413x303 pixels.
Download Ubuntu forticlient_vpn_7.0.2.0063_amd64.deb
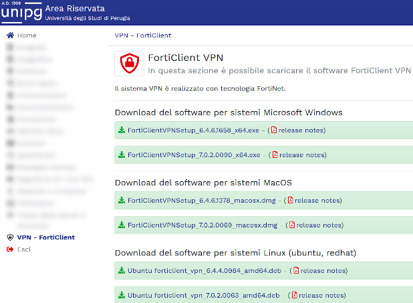tap(204, 296)
